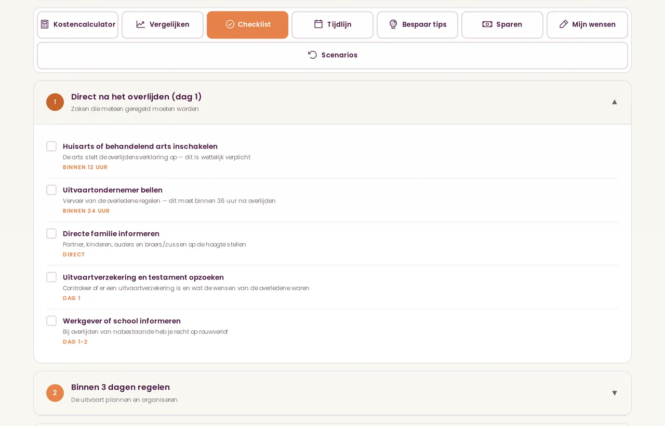Image resolution: width=665 pixels, height=426 pixels.
Task: Click subtitle 'De uitvaart plannen en organiseren'
Action: pyautogui.click(x=124, y=400)
